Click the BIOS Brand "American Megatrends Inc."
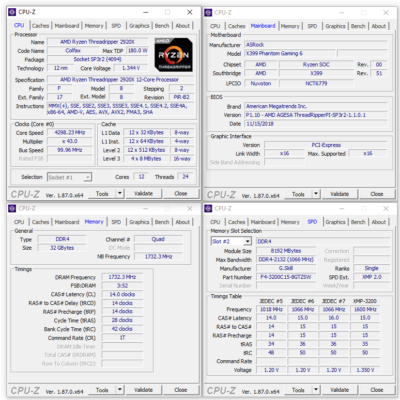400x400 pixels. click(x=316, y=106)
